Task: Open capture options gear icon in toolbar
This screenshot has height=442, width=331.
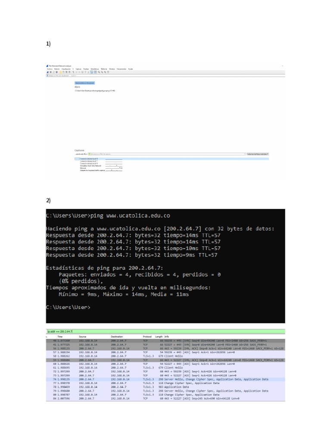Action: coord(56,72)
